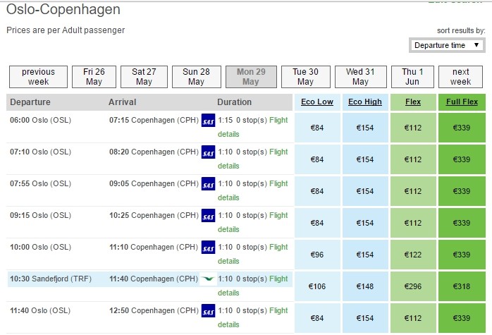This screenshot has width=492, height=335.
Task: Choose €339 Full Flex fare at 07:55
Action: (x=462, y=191)
